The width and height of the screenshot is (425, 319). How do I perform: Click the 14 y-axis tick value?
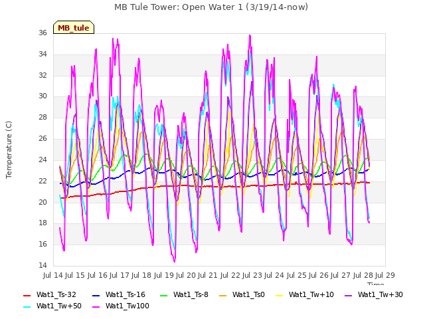[x=42, y=265]
